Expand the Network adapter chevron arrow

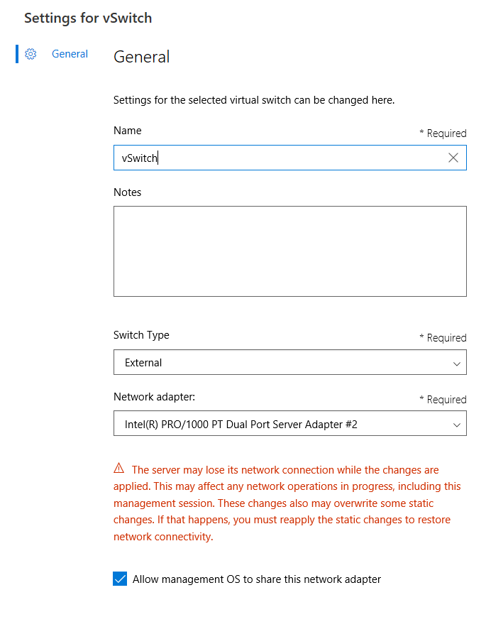click(457, 425)
